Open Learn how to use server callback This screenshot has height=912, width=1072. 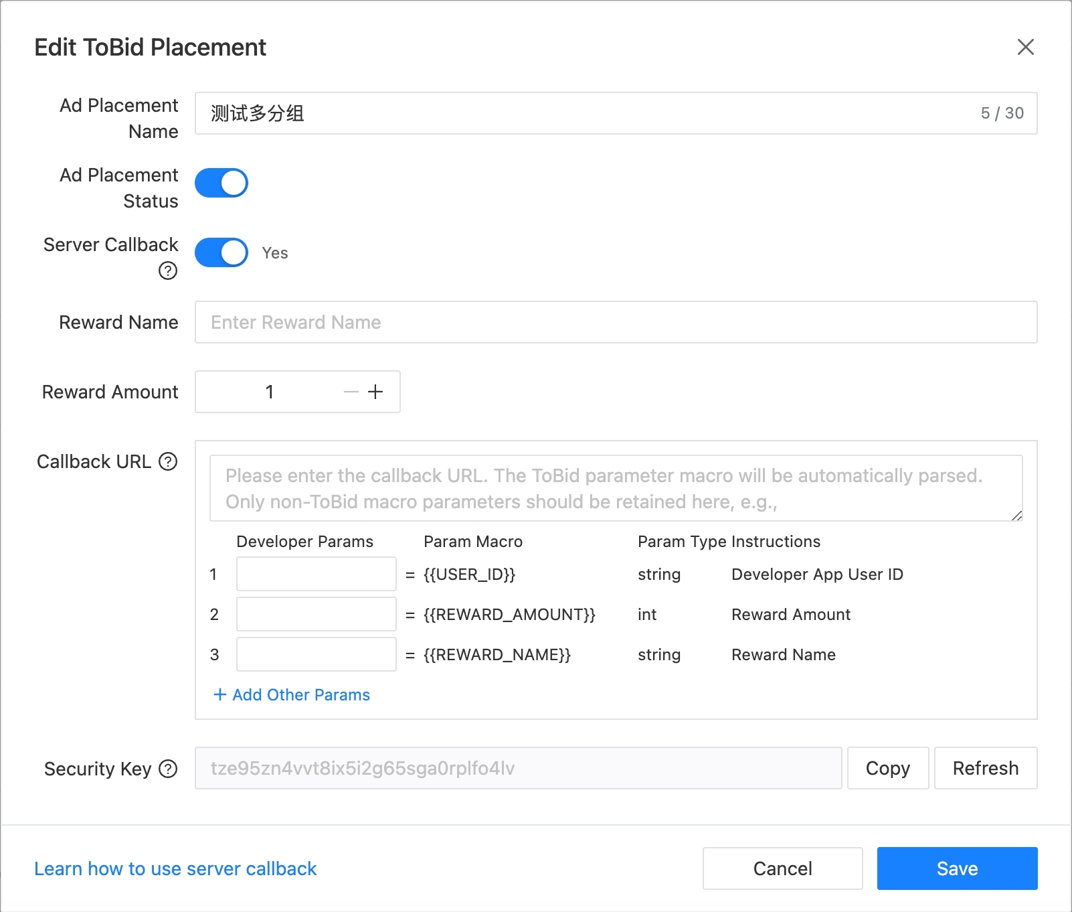[175, 868]
